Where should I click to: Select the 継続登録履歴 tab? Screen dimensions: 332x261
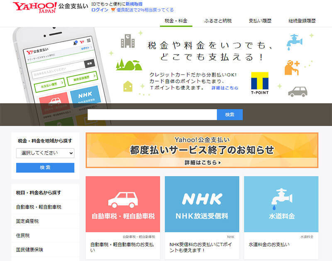click(302, 21)
